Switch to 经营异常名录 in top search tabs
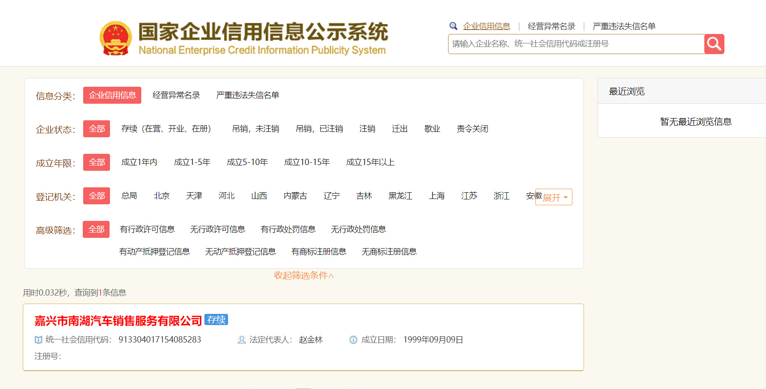766x389 pixels. (x=551, y=26)
